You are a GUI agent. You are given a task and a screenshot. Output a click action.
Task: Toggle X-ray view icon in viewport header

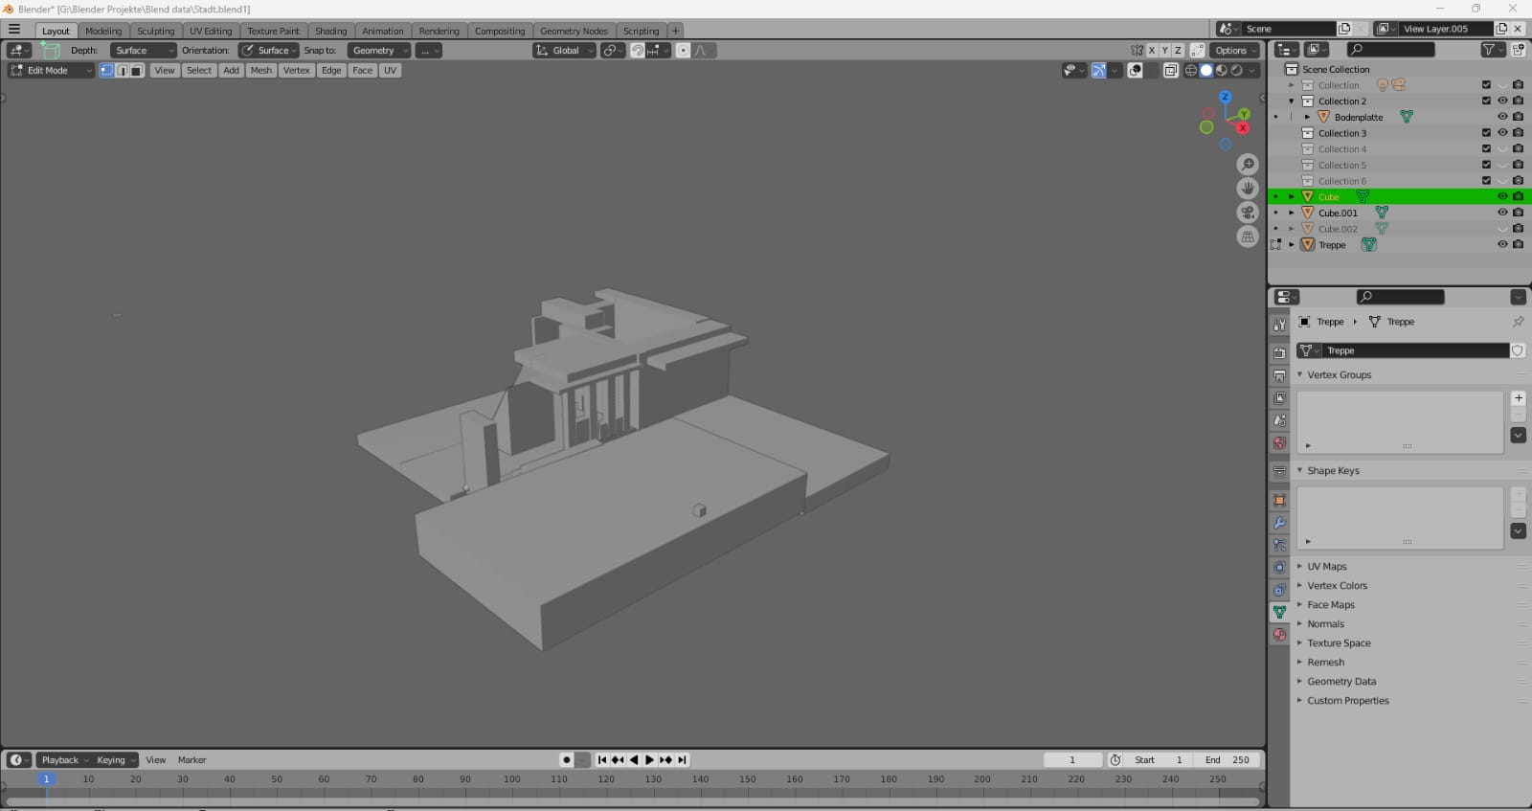[1170, 71]
